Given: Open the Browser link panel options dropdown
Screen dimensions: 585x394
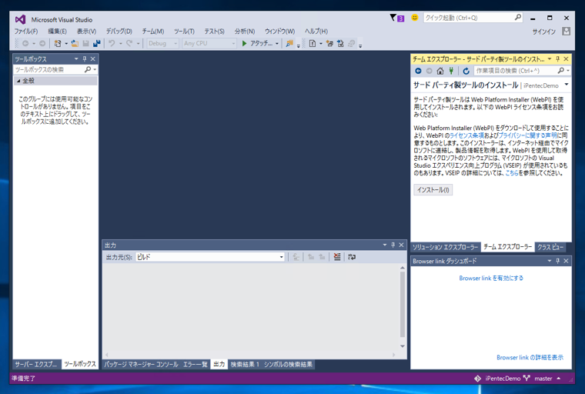Looking at the screenshot, I should (x=550, y=261).
